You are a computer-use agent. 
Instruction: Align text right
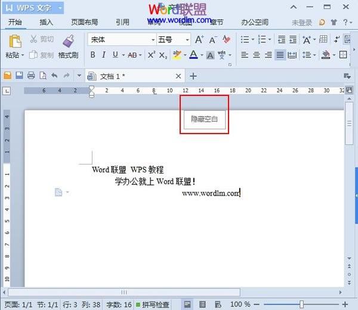tap(268, 55)
